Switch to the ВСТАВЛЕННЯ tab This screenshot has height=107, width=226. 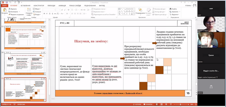(x=25, y=6)
